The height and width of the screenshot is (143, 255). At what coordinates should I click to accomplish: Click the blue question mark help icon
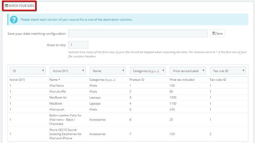click(x=14, y=20)
